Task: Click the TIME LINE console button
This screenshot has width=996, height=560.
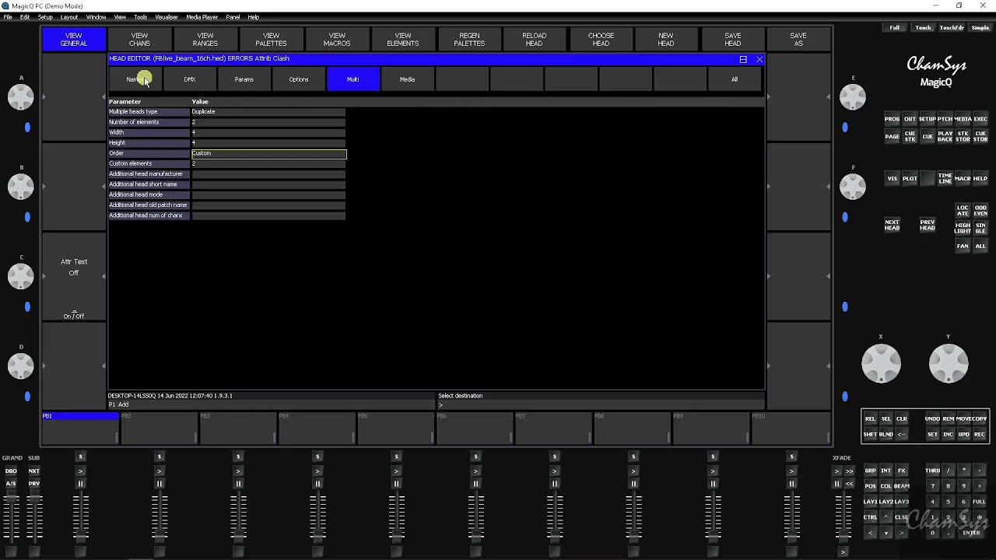Action: pyautogui.click(x=945, y=178)
